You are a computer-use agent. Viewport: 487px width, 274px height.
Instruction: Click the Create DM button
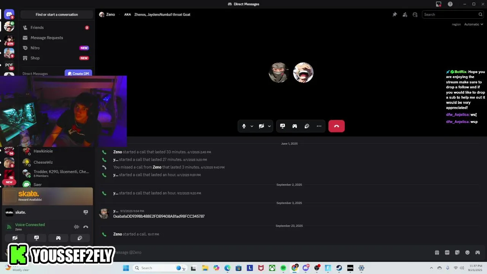tap(78, 73)
